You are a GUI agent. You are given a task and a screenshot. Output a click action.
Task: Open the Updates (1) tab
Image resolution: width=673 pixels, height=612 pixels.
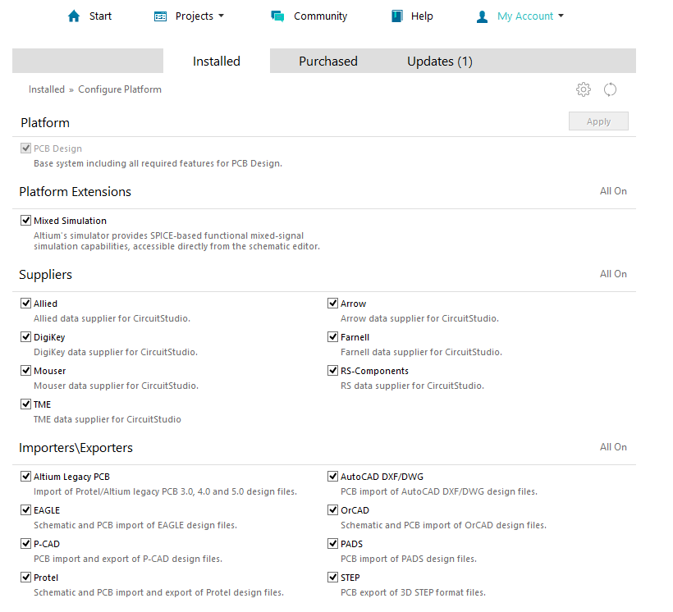tap(440, 62)
